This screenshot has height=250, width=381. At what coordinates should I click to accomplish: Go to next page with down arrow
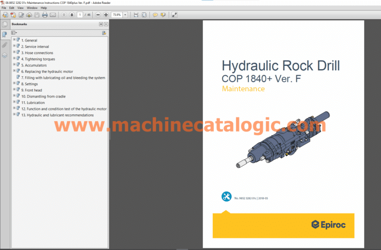click(x=71, y=15)
